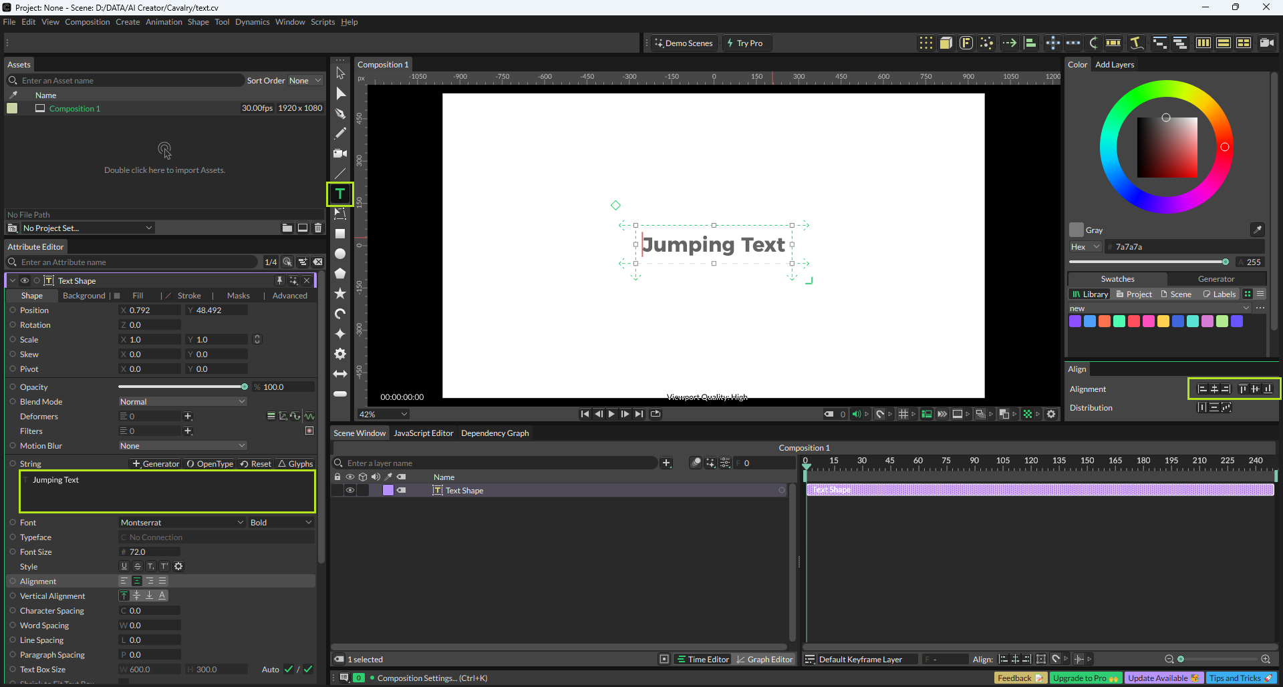The image size is (1283, 687).
Task: Open the Animation menu
Action: [164, 22]
